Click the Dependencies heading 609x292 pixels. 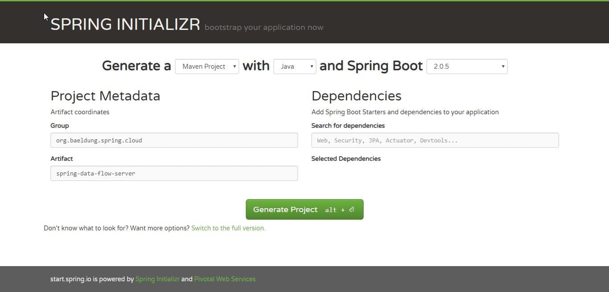356,96
